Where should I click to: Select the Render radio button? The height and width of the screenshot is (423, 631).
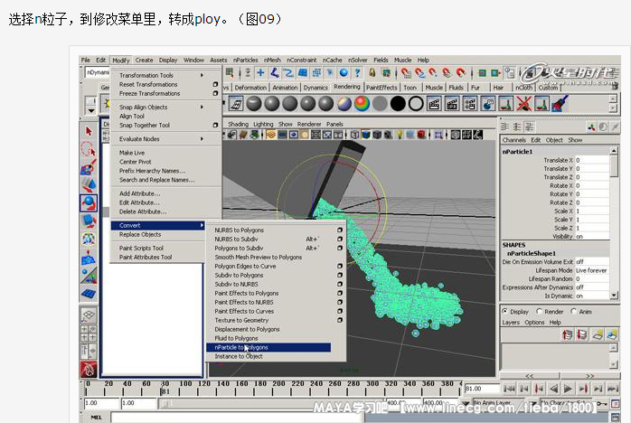coord(540,311)
